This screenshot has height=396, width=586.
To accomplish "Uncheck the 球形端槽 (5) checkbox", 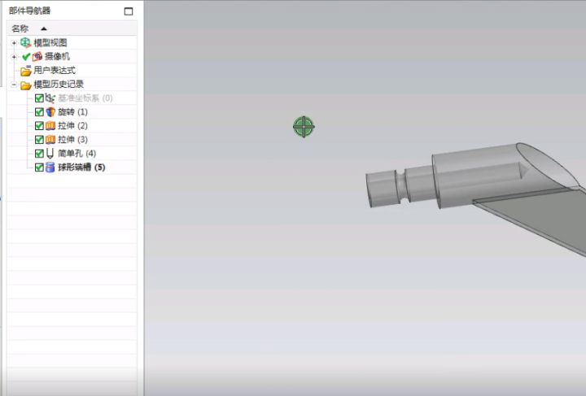I will coord(39,168).
